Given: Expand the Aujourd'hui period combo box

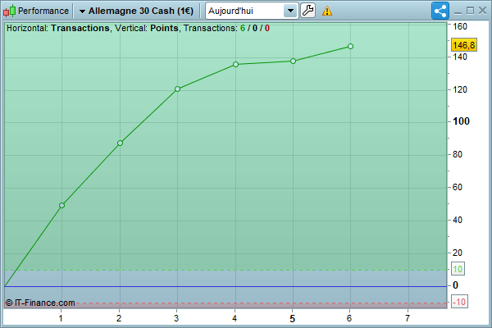Looking at the screenshot, I should point(252,11).
